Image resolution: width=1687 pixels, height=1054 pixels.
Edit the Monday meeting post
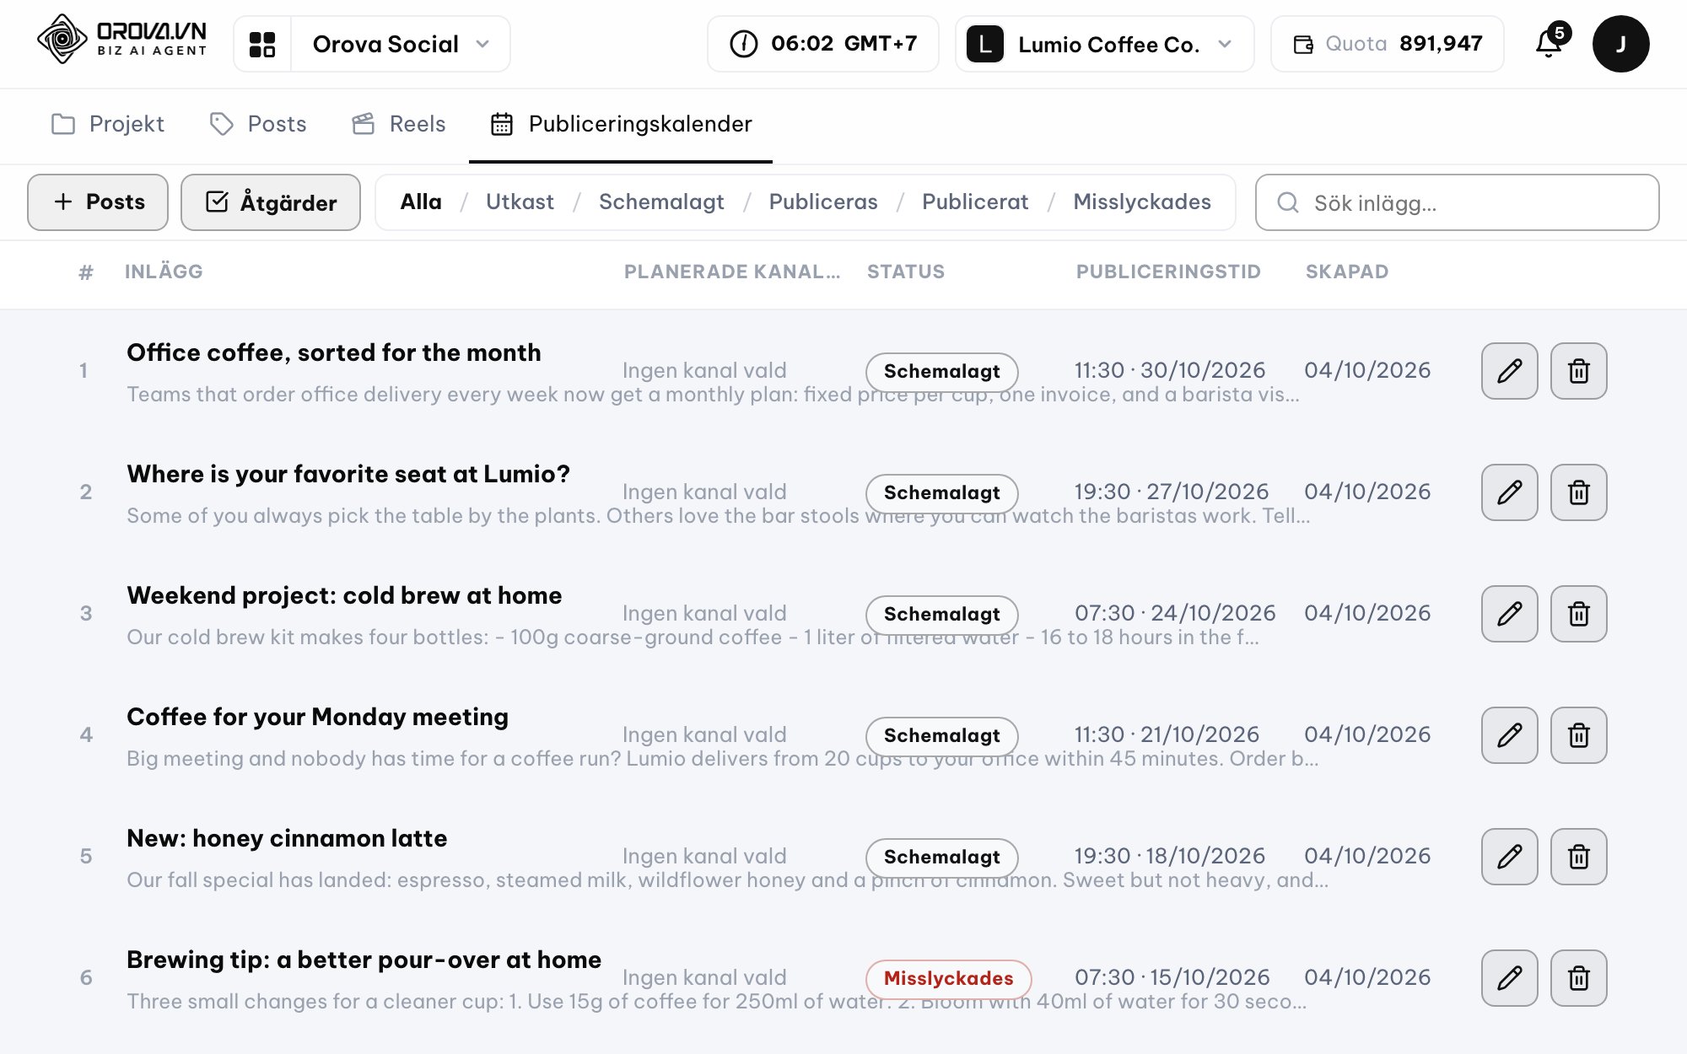tap(1510, 735)
